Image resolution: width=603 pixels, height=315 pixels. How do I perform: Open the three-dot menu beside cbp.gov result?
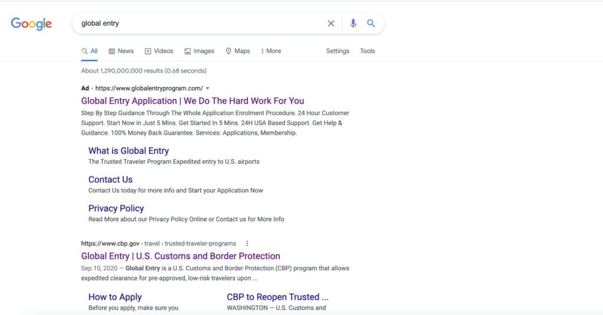247,243
